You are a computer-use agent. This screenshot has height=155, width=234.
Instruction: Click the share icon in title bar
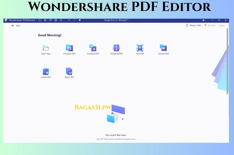pyautogui.click(x=61, y=20)
